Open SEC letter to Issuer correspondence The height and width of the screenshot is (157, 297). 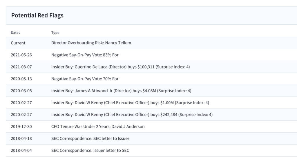point(90,139)
